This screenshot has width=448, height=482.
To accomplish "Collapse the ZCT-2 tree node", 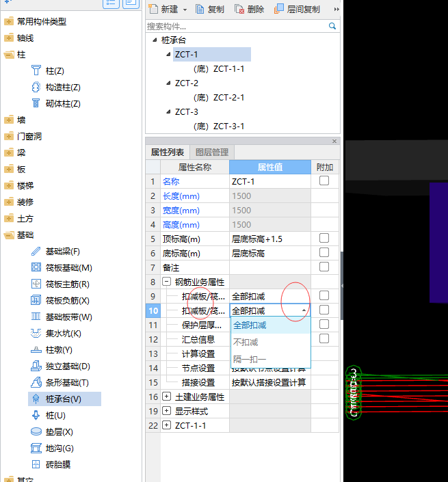I will point(168,83).
